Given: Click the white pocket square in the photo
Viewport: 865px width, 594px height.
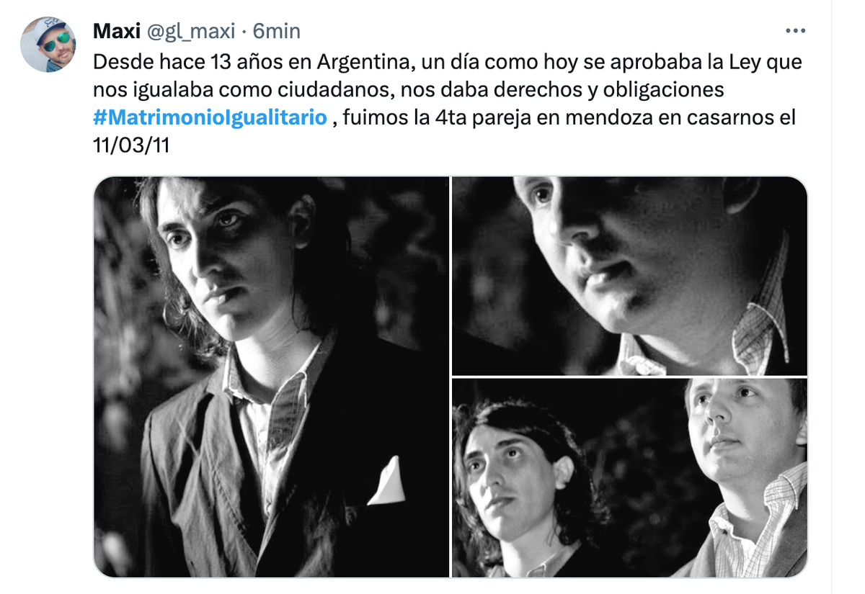Looking at the screenshot, I should click(388, 481).
